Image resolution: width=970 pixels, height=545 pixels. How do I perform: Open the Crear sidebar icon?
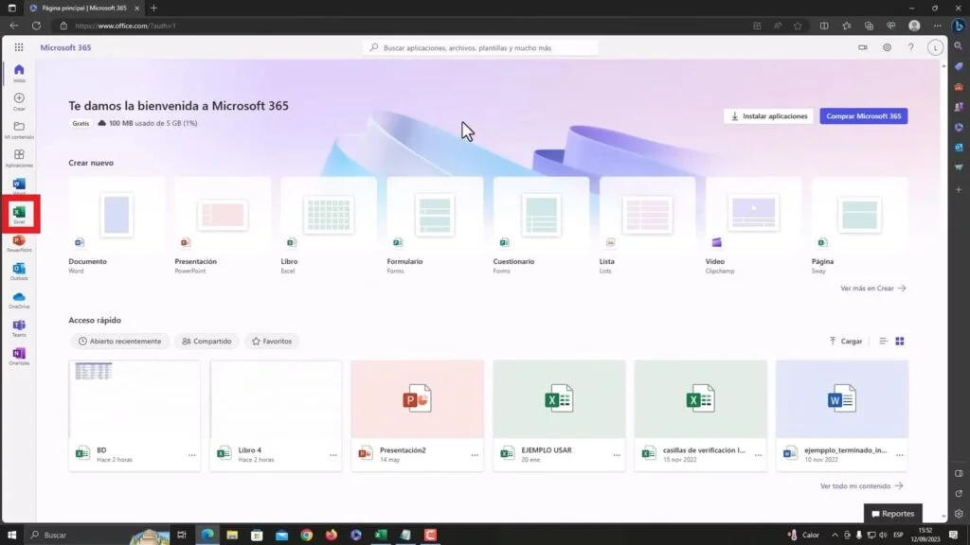[x=19, y=101]
